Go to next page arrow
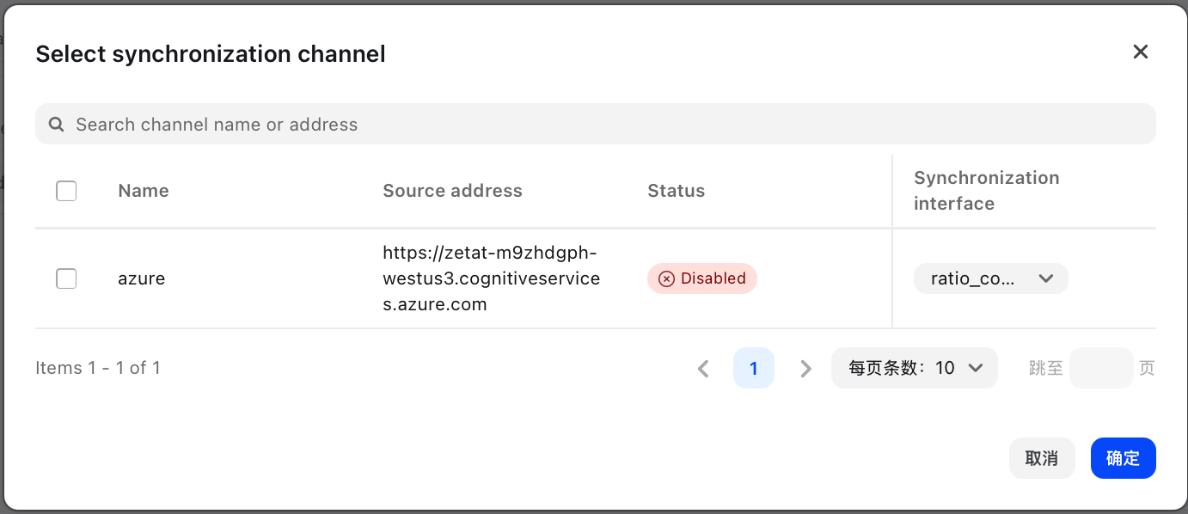This screenshot has width=1188, height=514. point(805,369)
